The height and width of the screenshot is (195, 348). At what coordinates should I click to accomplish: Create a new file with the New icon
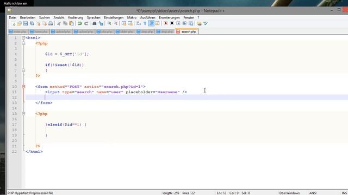click(x=13, y=23)
